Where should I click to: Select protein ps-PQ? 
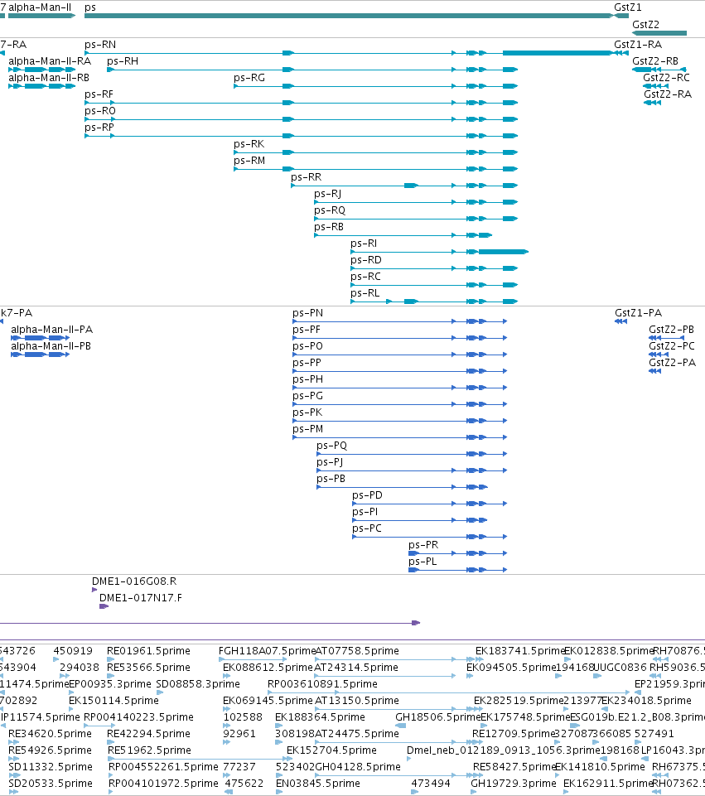[x=412, y=454]
